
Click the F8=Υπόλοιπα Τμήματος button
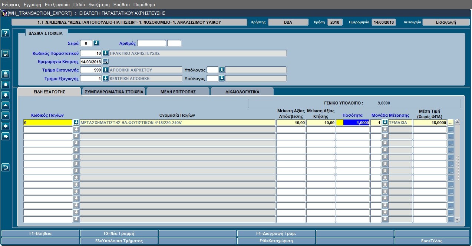(119, 241)
